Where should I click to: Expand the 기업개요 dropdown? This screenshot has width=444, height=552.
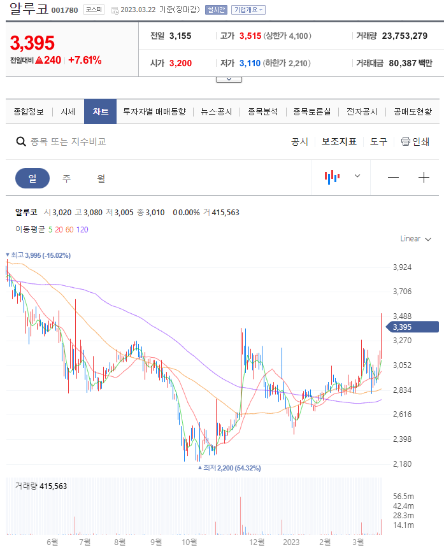(248, 10)
